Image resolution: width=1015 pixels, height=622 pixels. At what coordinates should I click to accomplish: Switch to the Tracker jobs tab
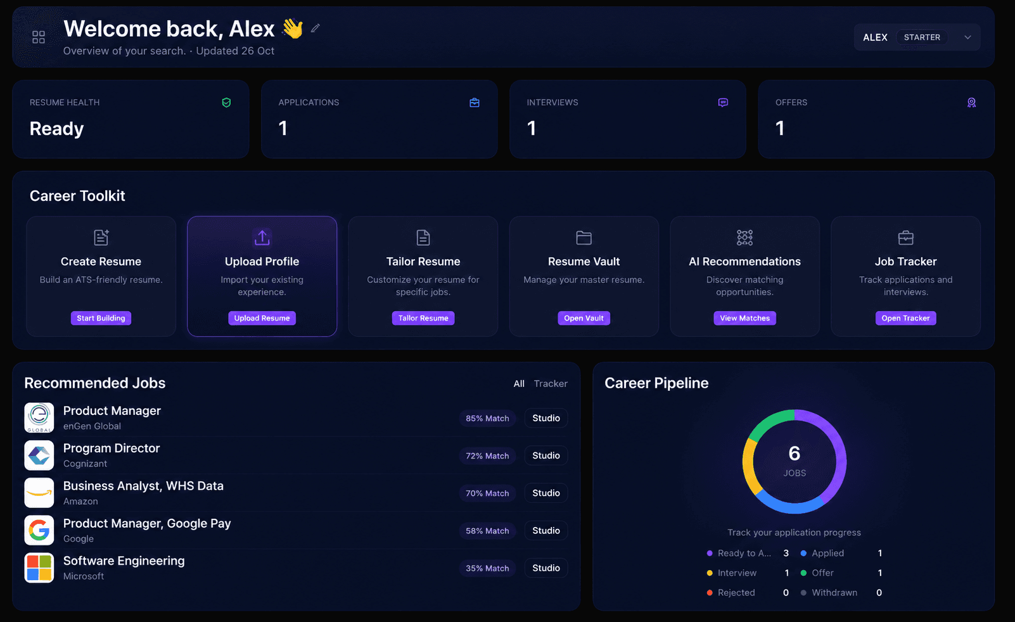[x=551, y=384]
